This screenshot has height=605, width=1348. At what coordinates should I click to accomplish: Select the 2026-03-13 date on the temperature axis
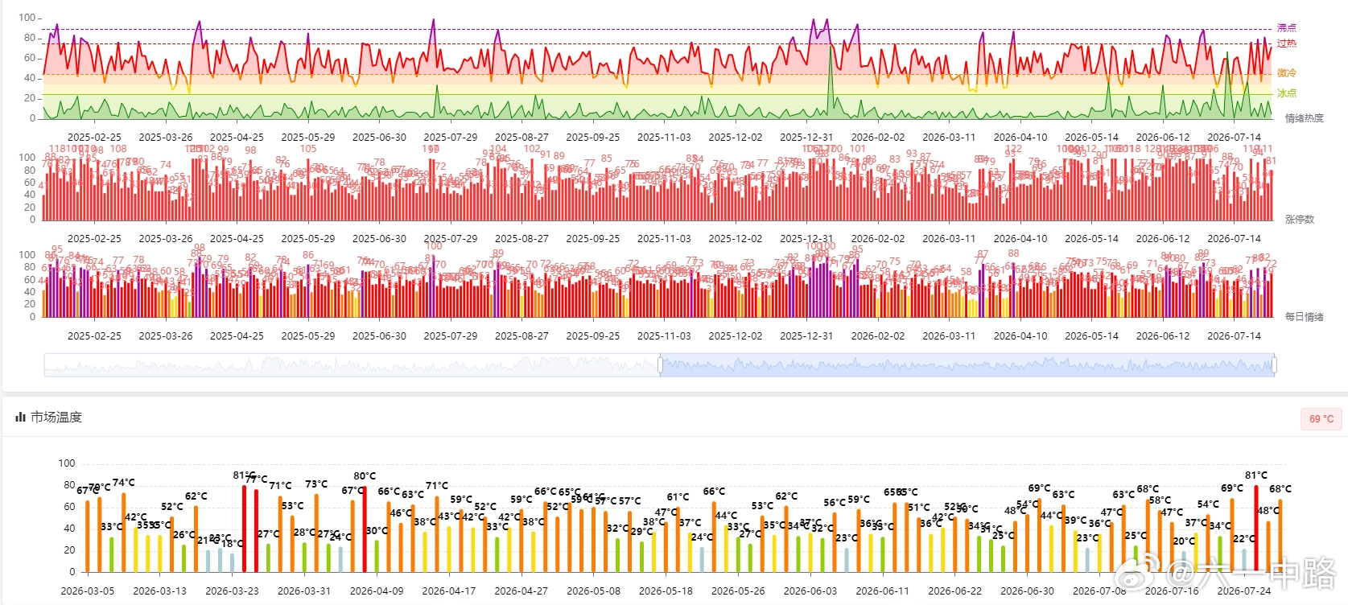point(159,591)
